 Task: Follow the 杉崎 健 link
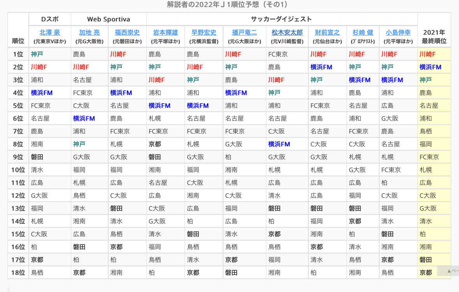pos(363,33)
